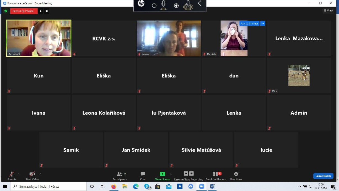Click the green Share Screen icon
The height and width of the screenshot is (191, 339).
click(x=163, y=174)
